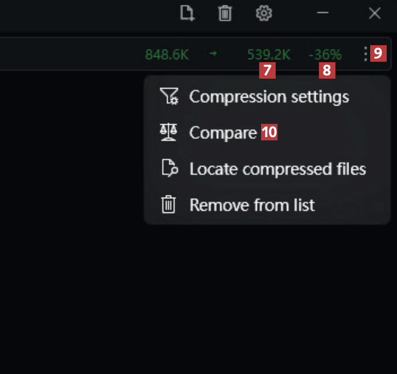Screen dimensions: 397x374
Task: Choose the Compare menu option
Action: click(x=222, y=133)
